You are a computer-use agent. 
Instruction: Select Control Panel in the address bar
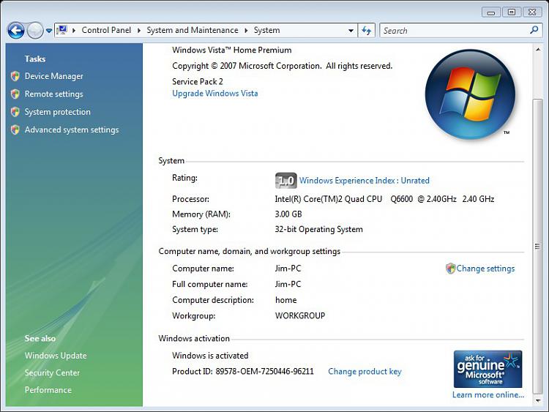(x=106, y=30)
